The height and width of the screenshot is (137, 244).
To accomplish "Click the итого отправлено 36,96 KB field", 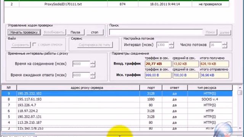I will click(x=214, y=75).
